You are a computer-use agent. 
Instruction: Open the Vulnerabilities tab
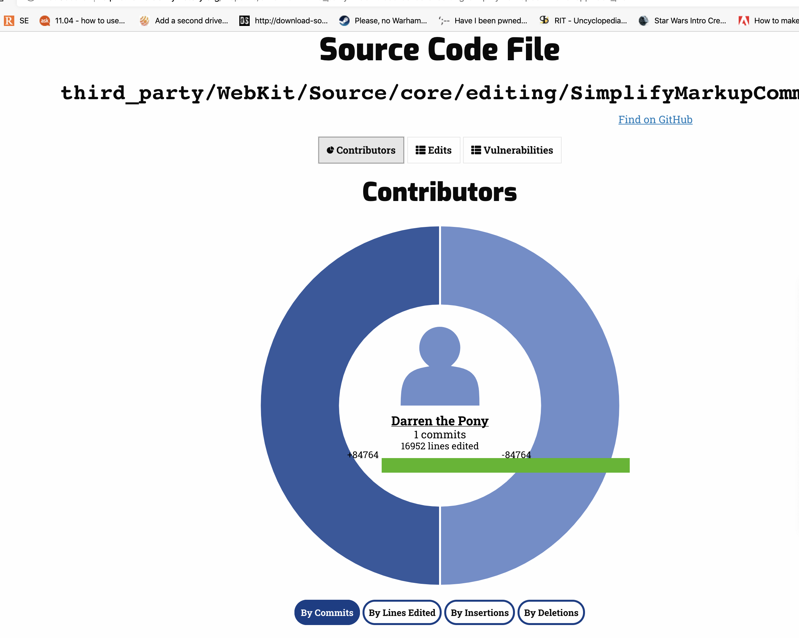[512, 150]
